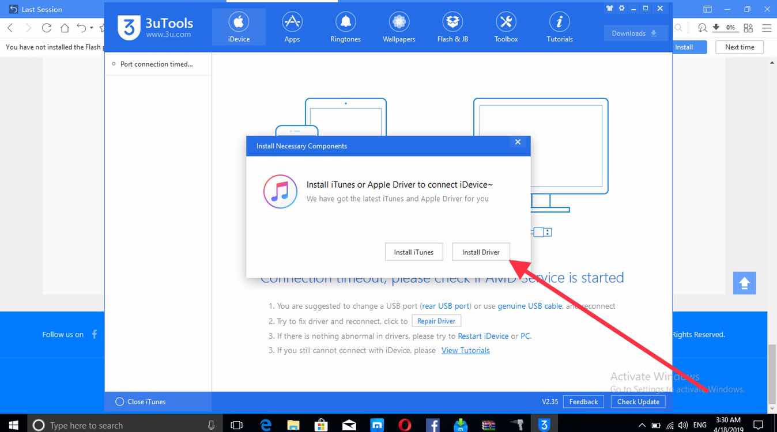
Task: Click the V2.35 version text
Action: [x=550, y=401]
